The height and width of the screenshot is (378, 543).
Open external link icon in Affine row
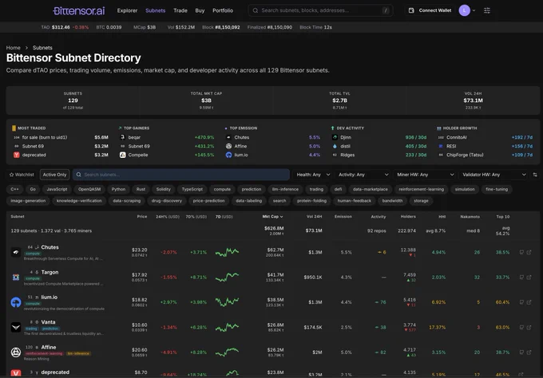(x=529, y=352)
